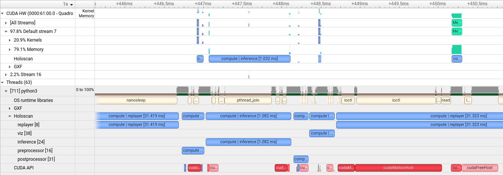Collapse the CUDA HW row
Screen dimensions: 503x175
click(3, 13)
